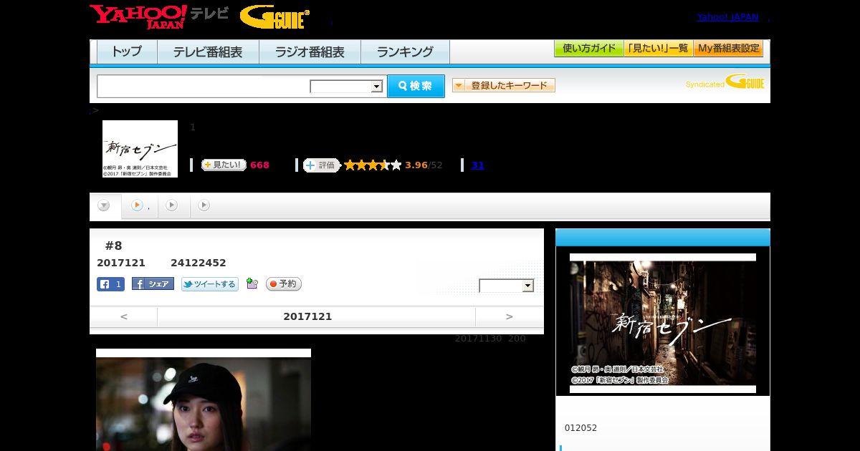Expand the dropdown beside the 予約 row
This screenshot has width=860, height=451.
coord(507,286)
